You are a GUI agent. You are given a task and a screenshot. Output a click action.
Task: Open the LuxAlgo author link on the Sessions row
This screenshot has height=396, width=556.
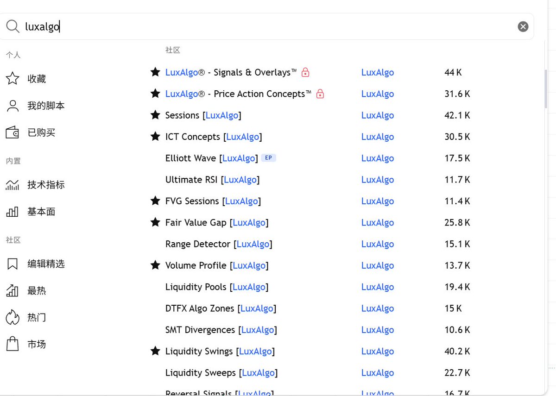378,115
